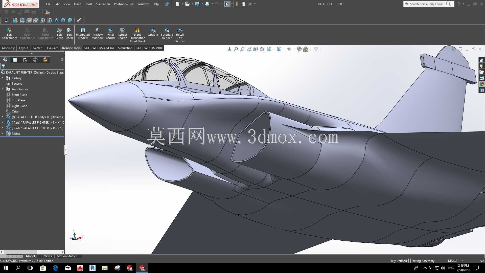Open Motion Study 1 tab
Image resolution: width=485 pixels, height=273 pixels.
(67, 256)
